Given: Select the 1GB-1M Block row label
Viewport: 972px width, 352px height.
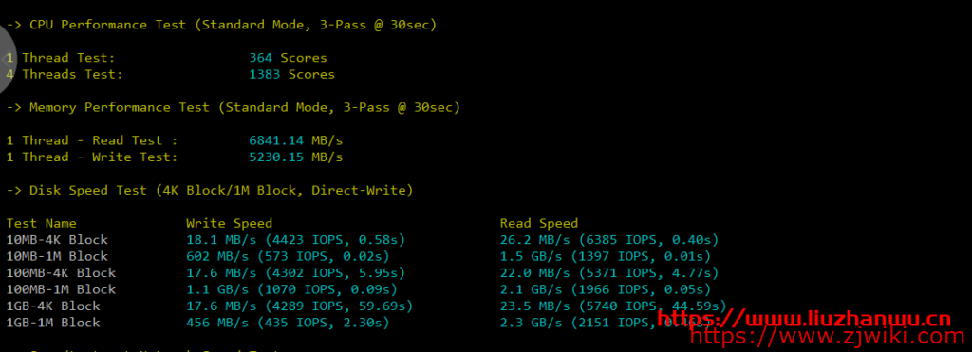Looking at the screenshot, I should [x=53, y=323].
